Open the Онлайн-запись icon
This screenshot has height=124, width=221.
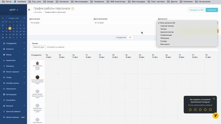[4, 83]
